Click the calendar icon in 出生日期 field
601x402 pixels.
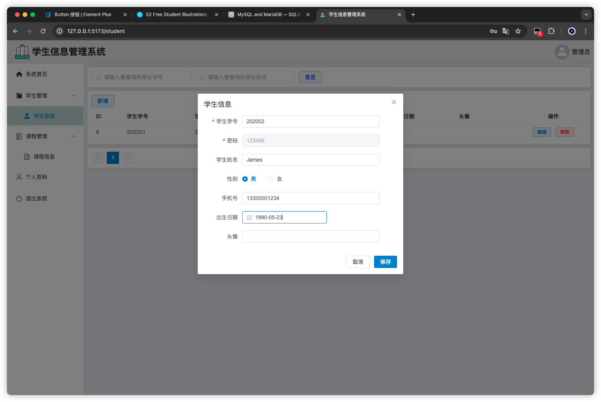point(249,217)
